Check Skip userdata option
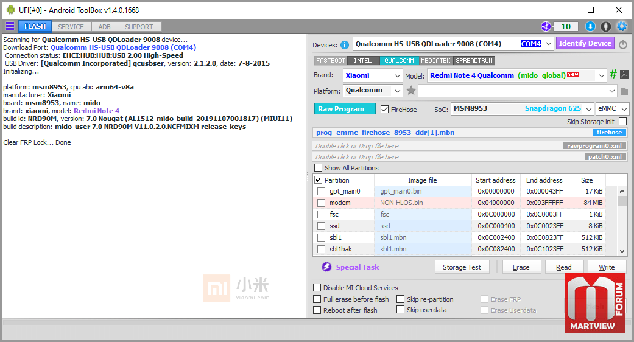The width and height of the screenshot is (634, 342). [400, 310]
